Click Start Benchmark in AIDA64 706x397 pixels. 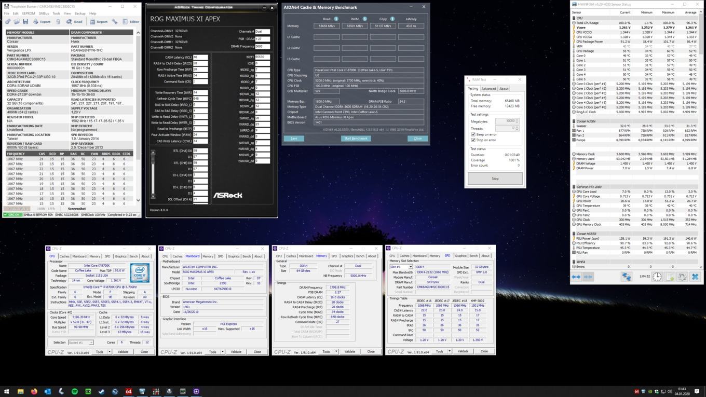click(356, 139)
